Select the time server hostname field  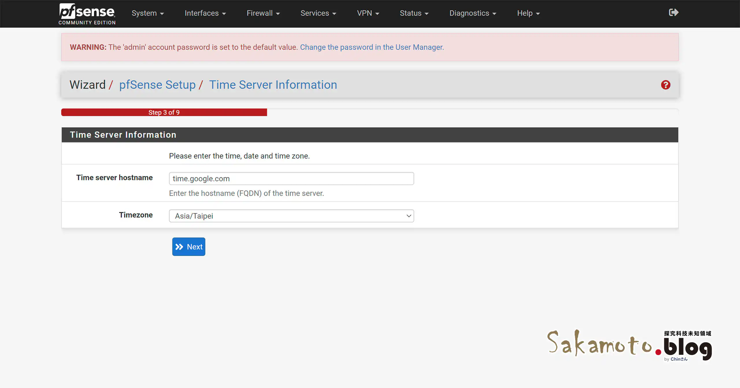tap(291, 178)
